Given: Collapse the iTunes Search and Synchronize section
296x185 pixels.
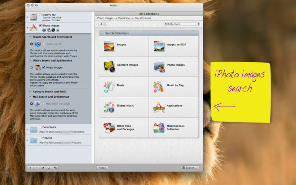Looking at the screenshot, I should (x=30, y=37).
